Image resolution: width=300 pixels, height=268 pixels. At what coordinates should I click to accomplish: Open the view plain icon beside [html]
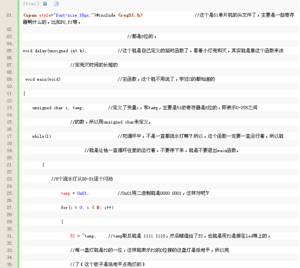click(45, 4)
